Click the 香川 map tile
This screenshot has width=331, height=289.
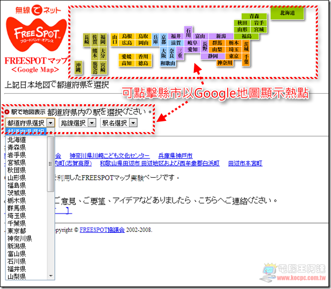coord(143,56)
